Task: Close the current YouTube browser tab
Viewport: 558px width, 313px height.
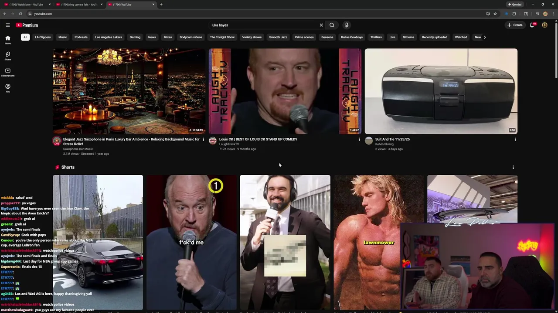Action: click(153, 4)
